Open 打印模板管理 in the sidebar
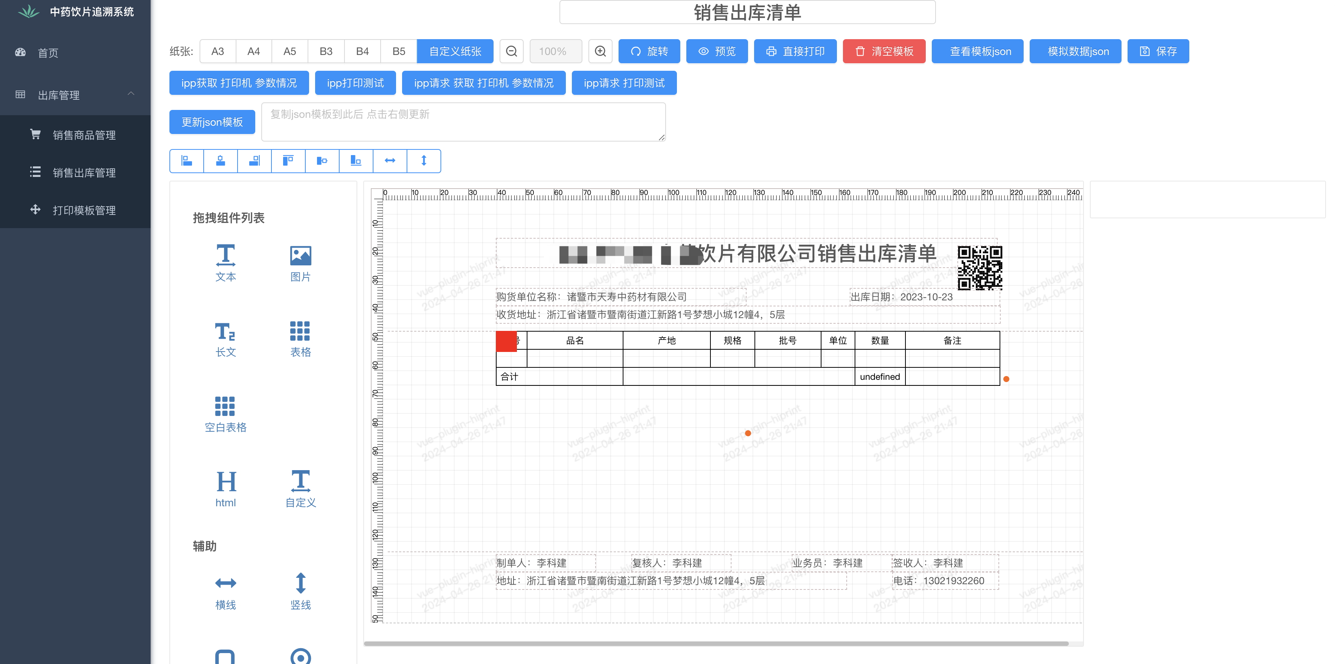The image size is (1335, 664). pos(75,210)
